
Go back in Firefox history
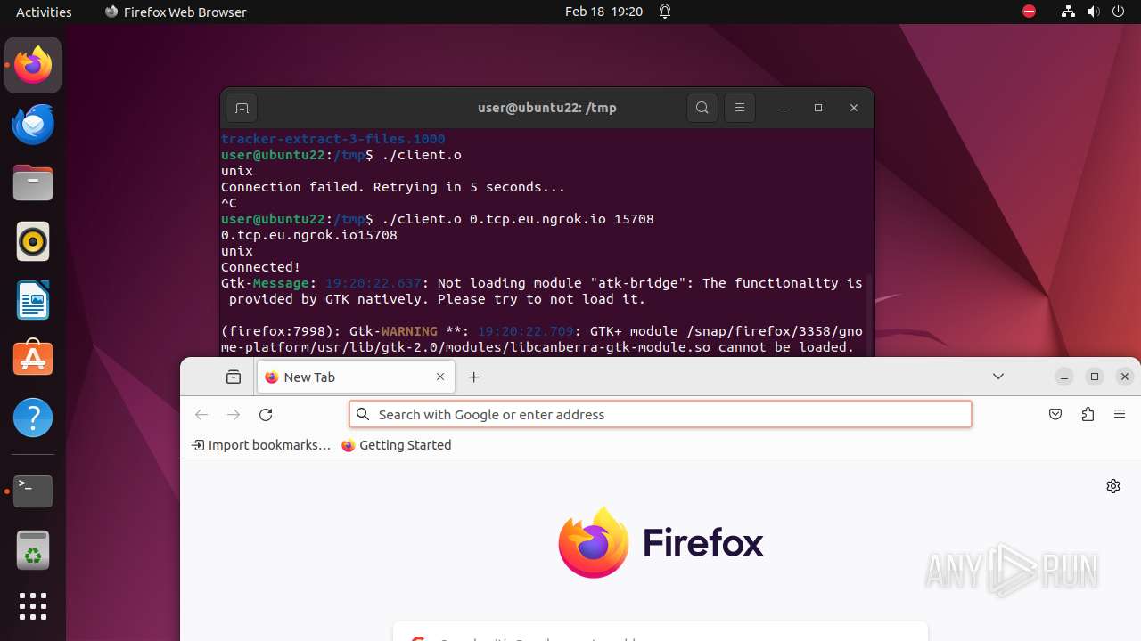(x=201, y=414)
